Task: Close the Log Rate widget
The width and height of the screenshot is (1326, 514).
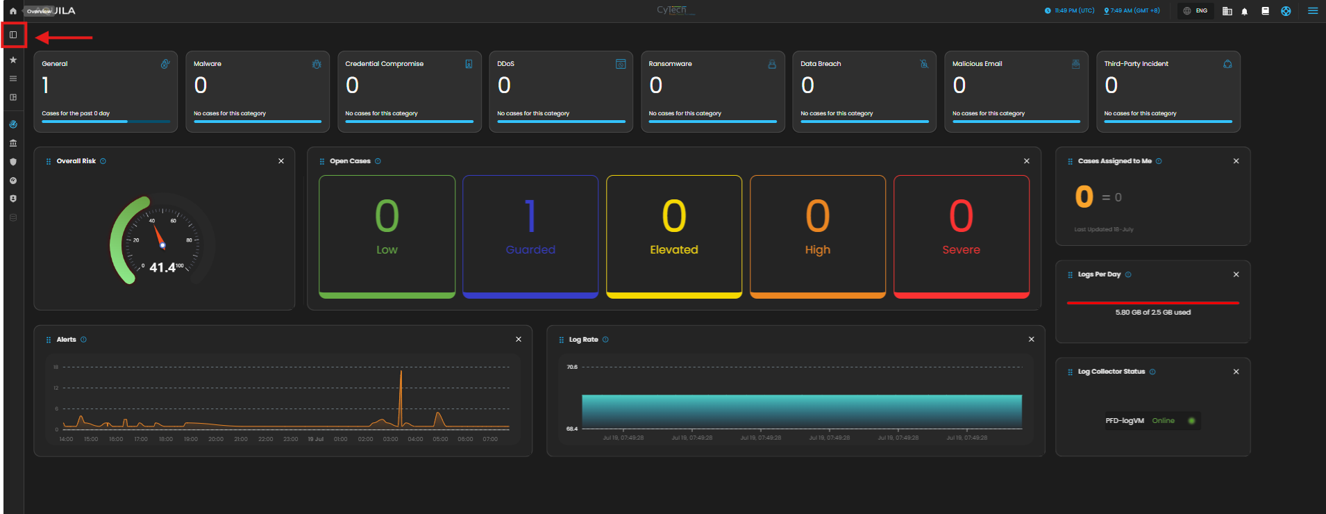Action: (x=1032, y=340)
